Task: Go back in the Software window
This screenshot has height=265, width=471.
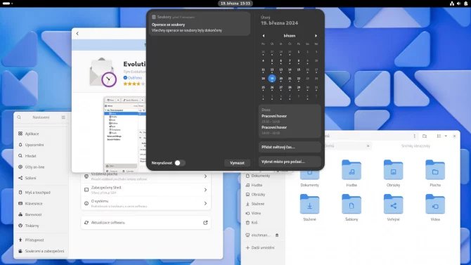Action: (x=77, y=33)
